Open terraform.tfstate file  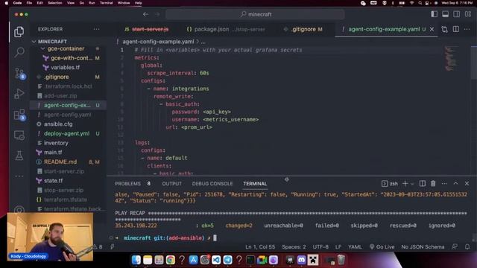click(x=66, y=200)
